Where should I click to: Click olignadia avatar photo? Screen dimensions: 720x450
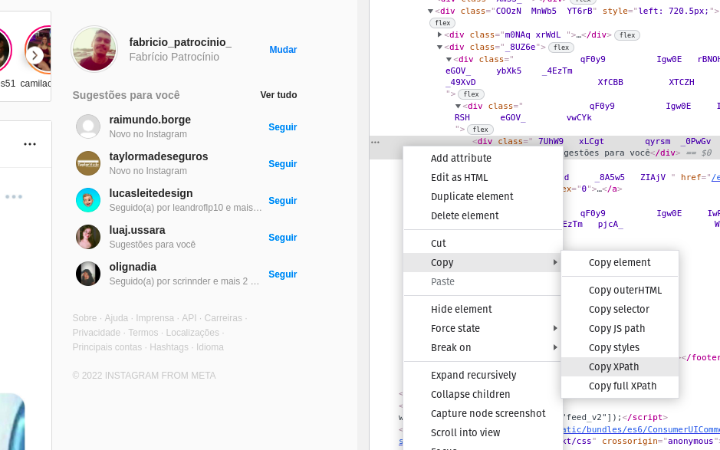click(88, 274)
